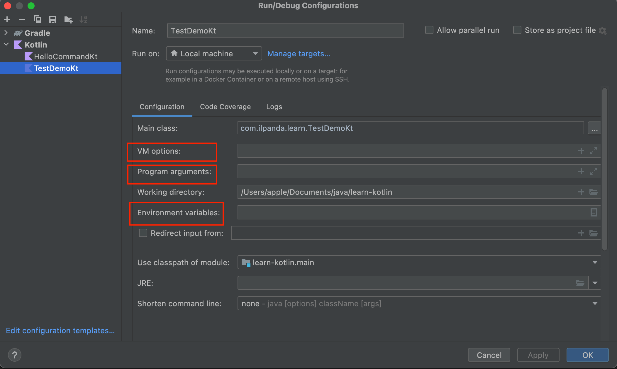617x369 pixels.
Task: Switch to Configuration tab
Action: [162, 107]
